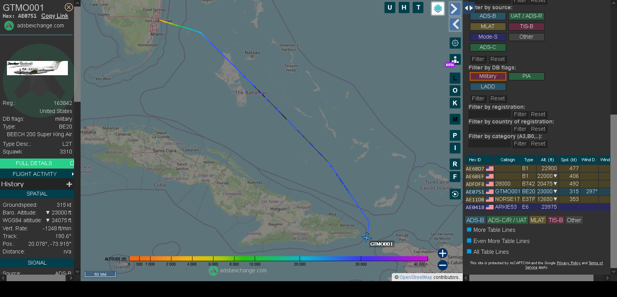Image resolution: width=617 pixels, height=297 pixels.
Task: Open FULL DETAILS section
Action: click(37, 163)
